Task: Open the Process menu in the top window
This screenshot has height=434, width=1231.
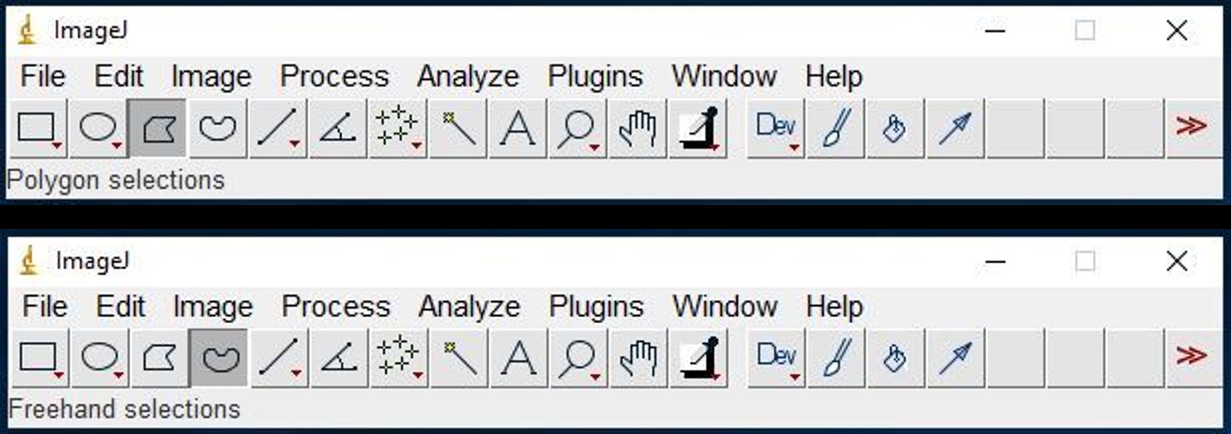Action: (x=334, y=76)
